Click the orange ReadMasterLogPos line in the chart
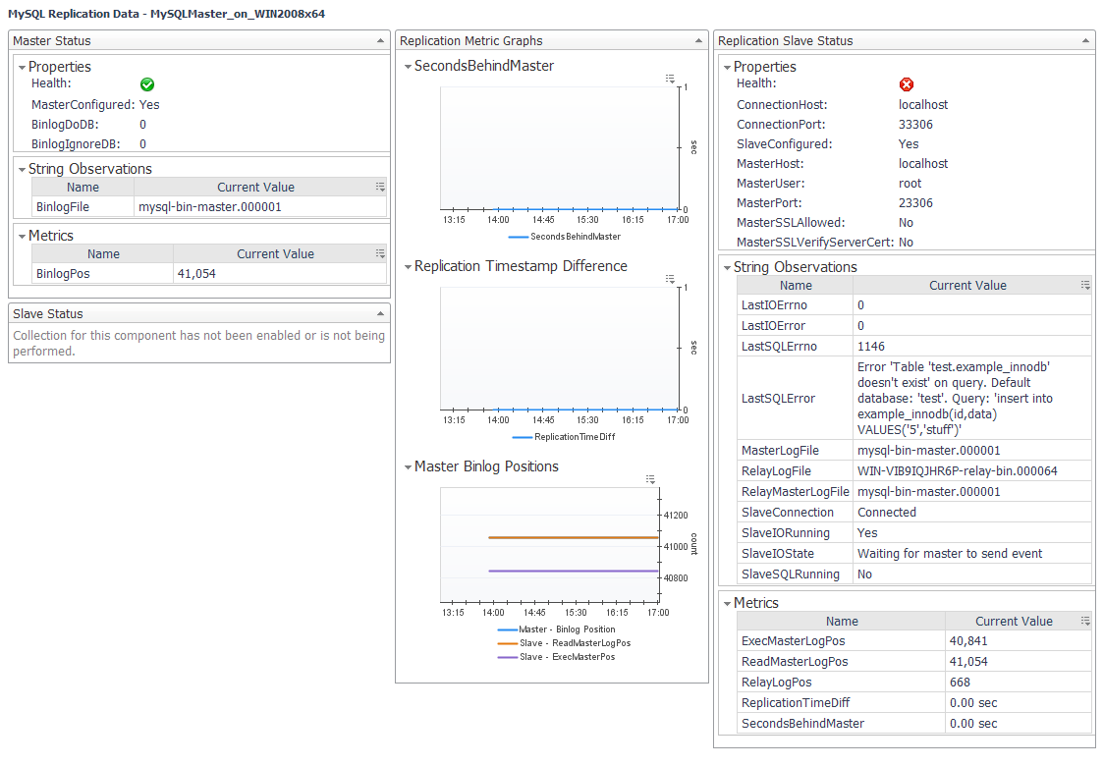Image resolution: width=1103 pixels, height=766 pixels. click(574, 538)
